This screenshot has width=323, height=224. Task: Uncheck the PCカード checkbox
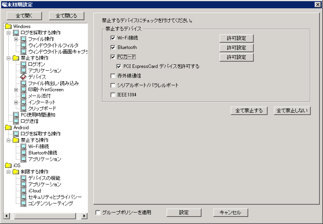(x=113, y=57)
